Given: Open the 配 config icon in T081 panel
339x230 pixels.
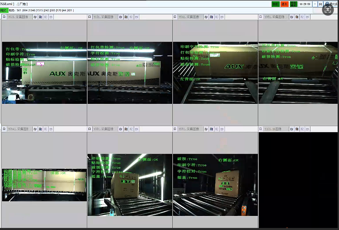Looking at the screenshot, I should tap(131, 129).
